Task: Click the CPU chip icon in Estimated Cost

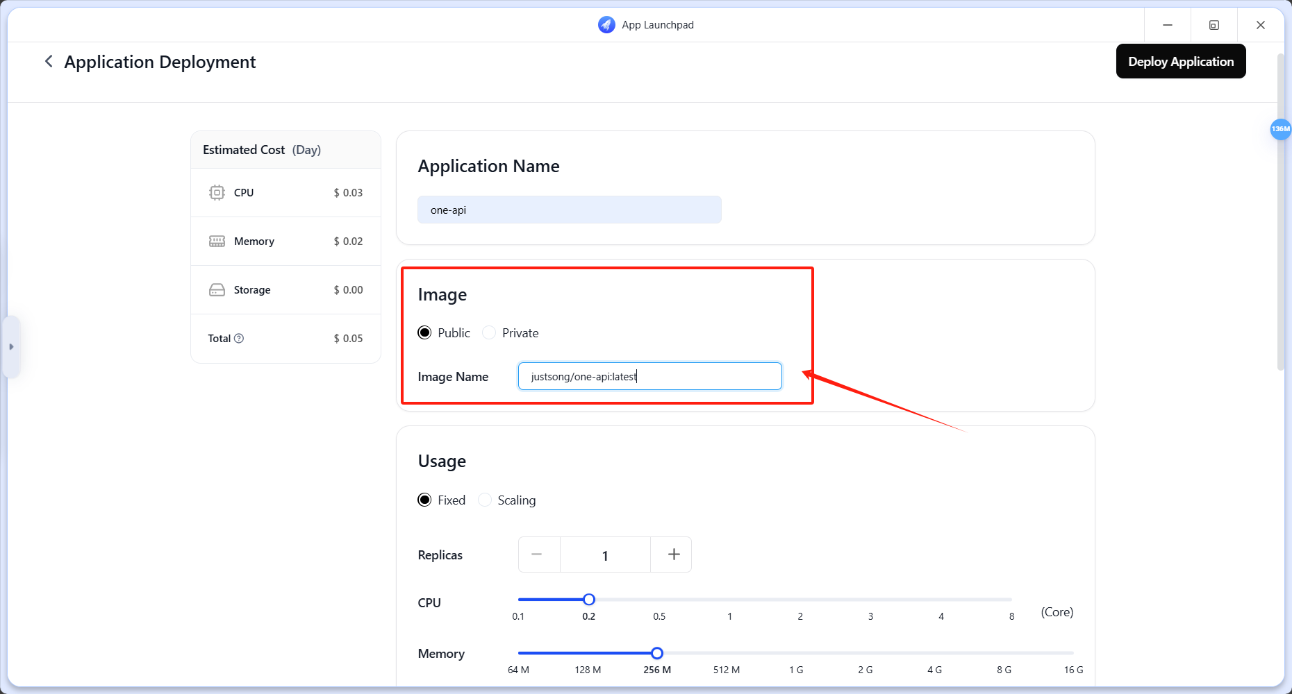Action: (217, 192)
